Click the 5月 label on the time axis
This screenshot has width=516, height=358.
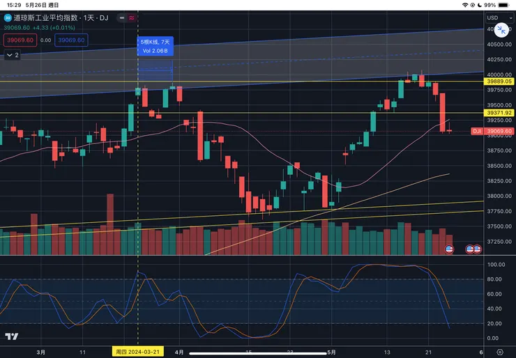331,352
